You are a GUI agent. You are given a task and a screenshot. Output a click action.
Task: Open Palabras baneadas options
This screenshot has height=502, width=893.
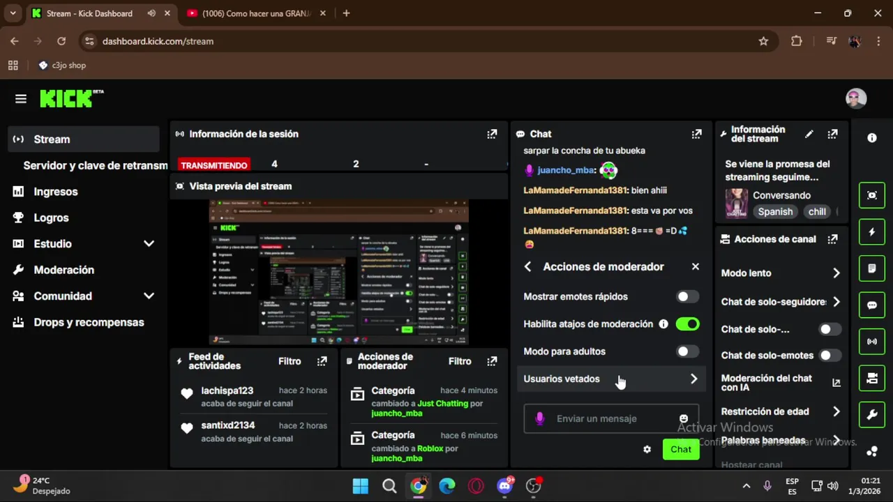[x=781, y=441]
